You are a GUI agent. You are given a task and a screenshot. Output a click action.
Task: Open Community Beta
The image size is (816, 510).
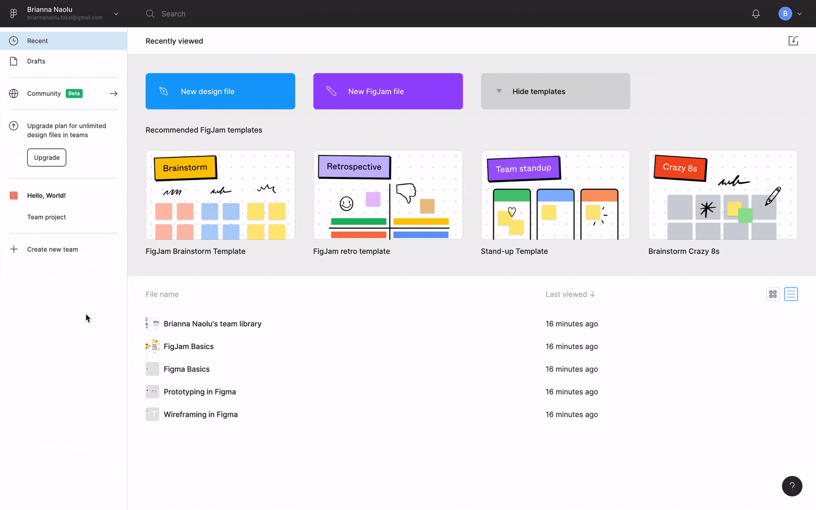[63, 93]
